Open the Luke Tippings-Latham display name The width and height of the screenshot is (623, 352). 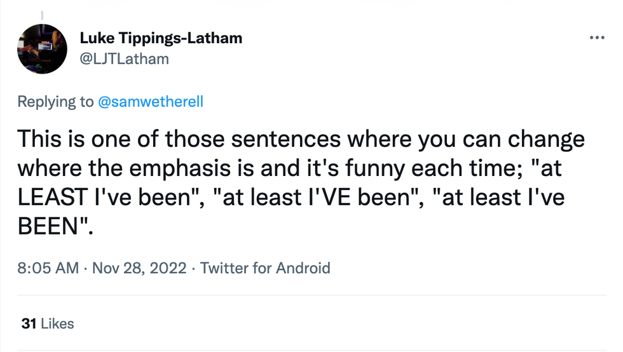[x=161, y=38]
